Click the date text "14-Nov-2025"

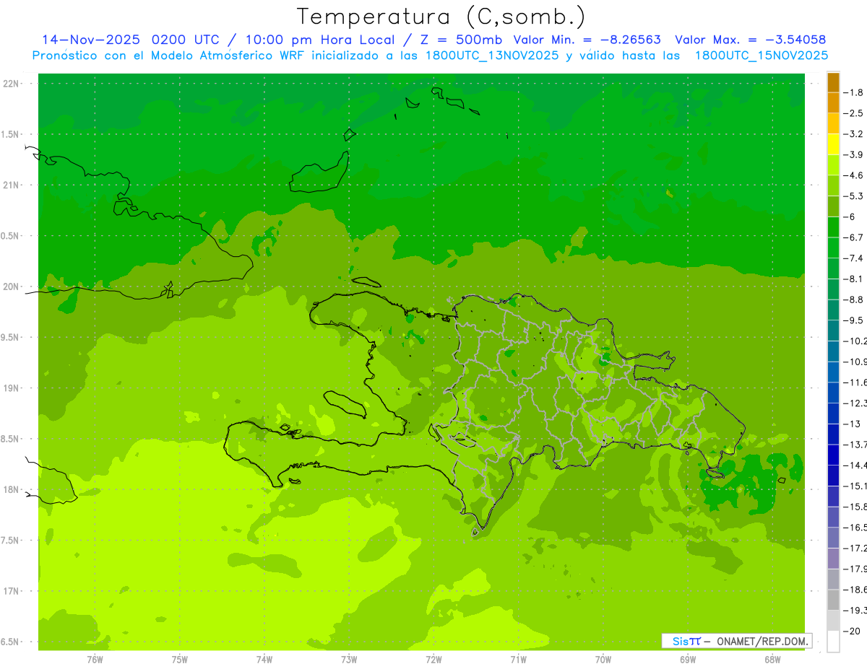(x=91, y=40)
